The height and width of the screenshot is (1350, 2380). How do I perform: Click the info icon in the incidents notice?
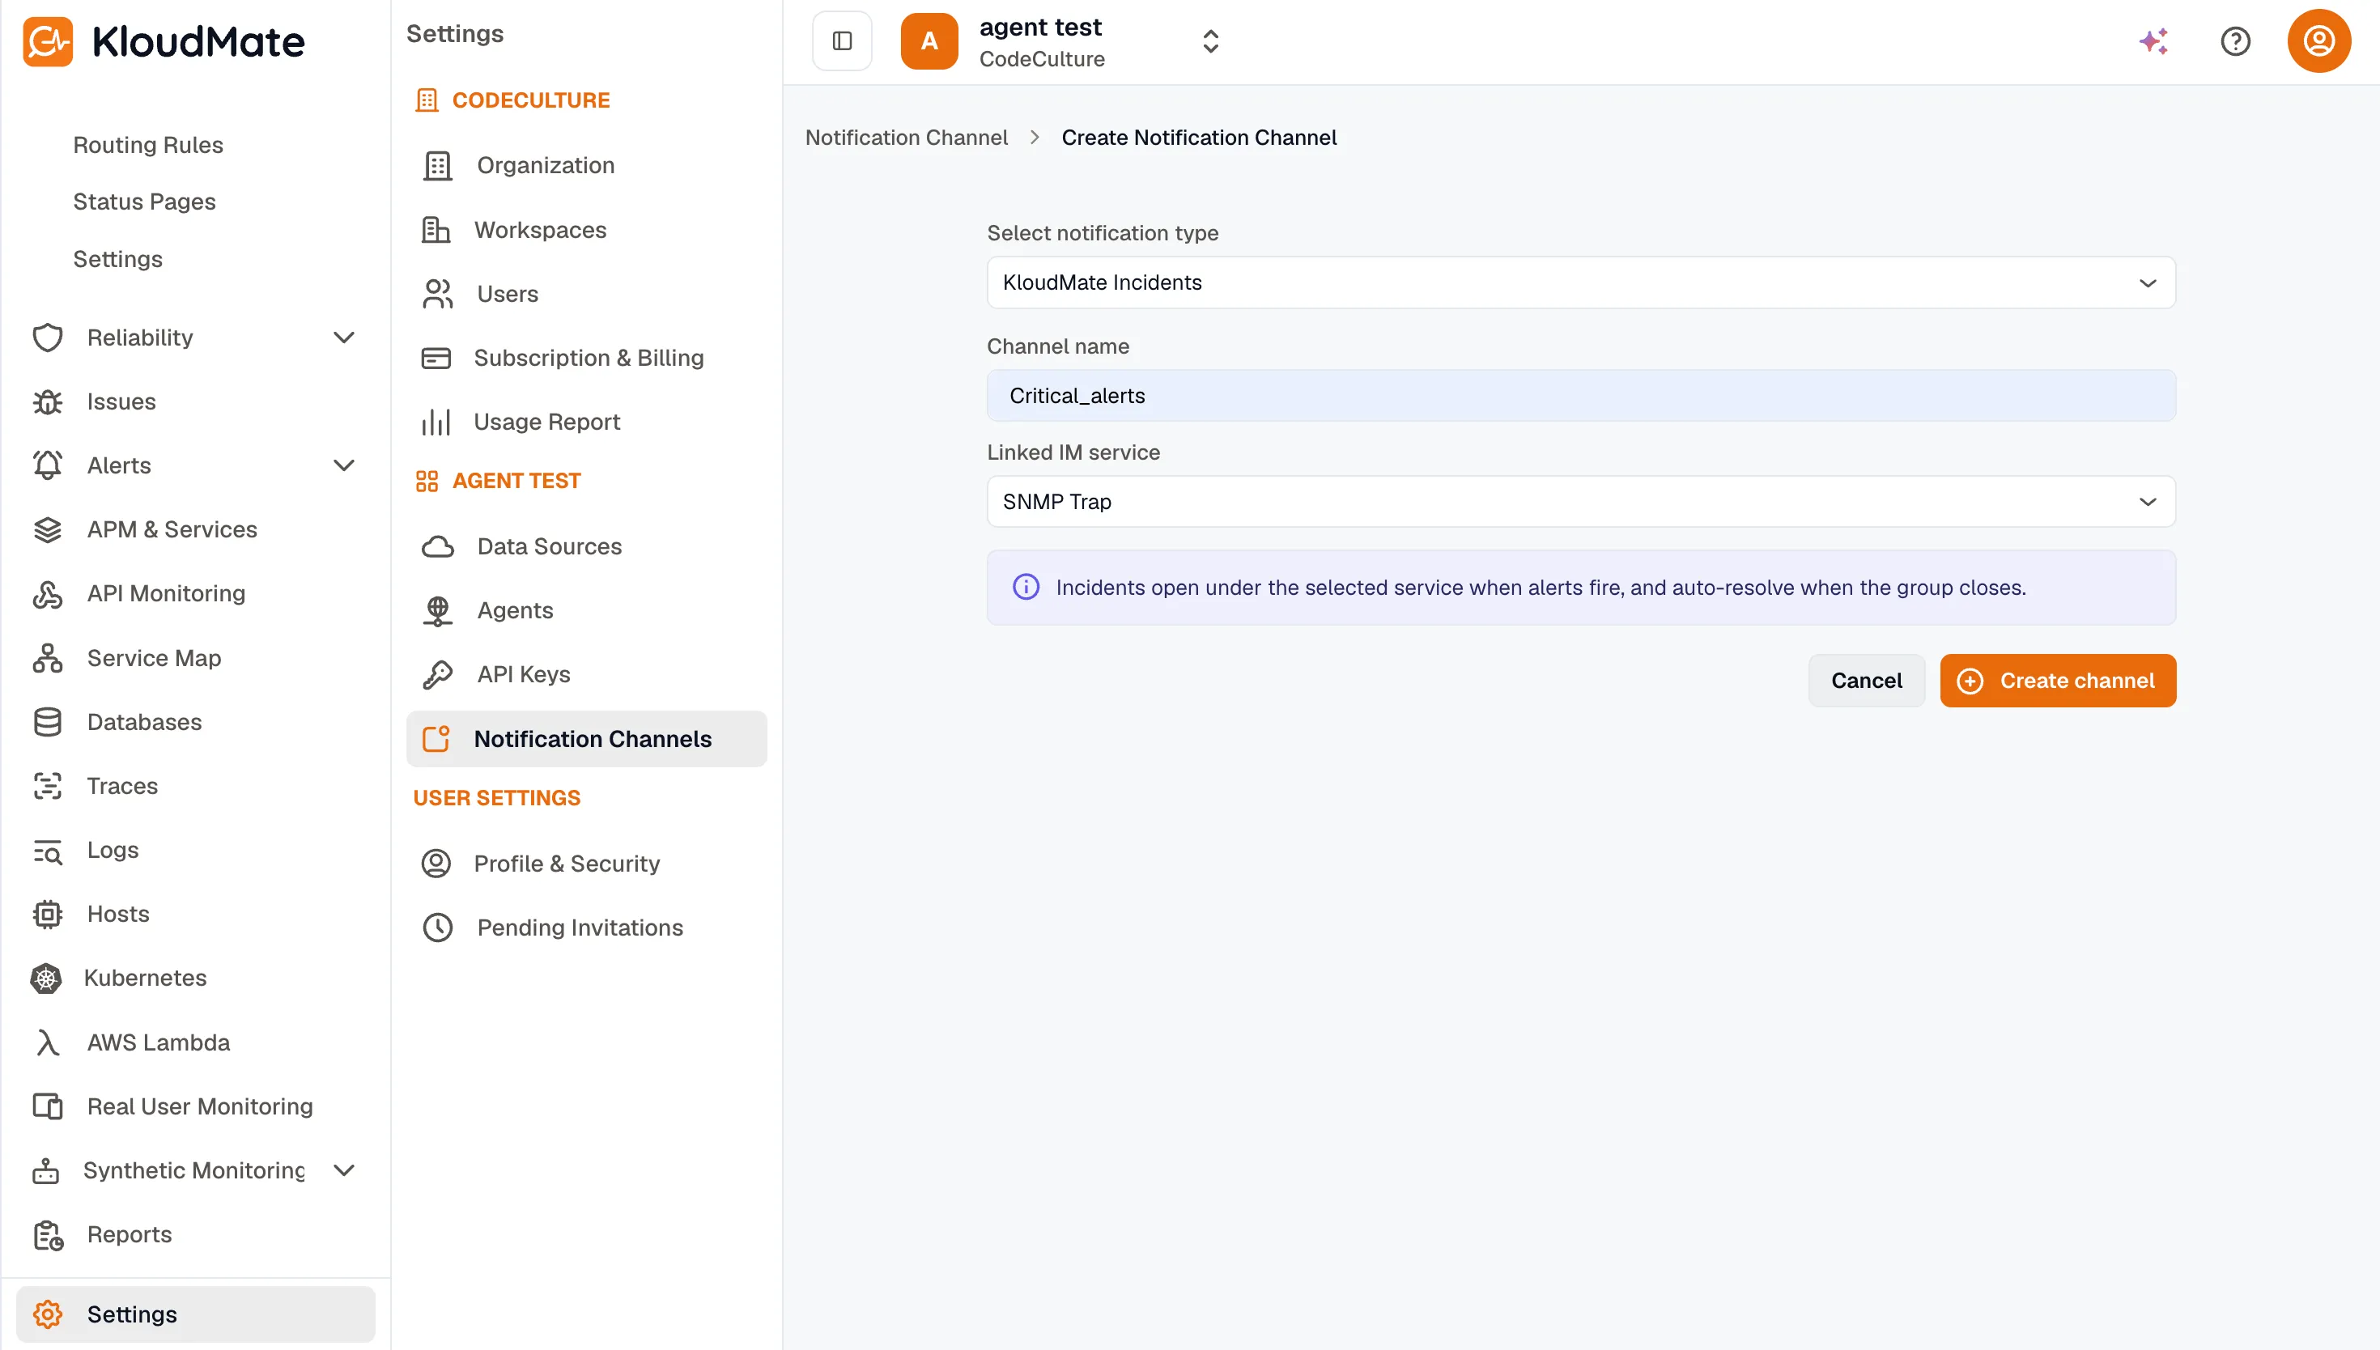coord(1026,587)
